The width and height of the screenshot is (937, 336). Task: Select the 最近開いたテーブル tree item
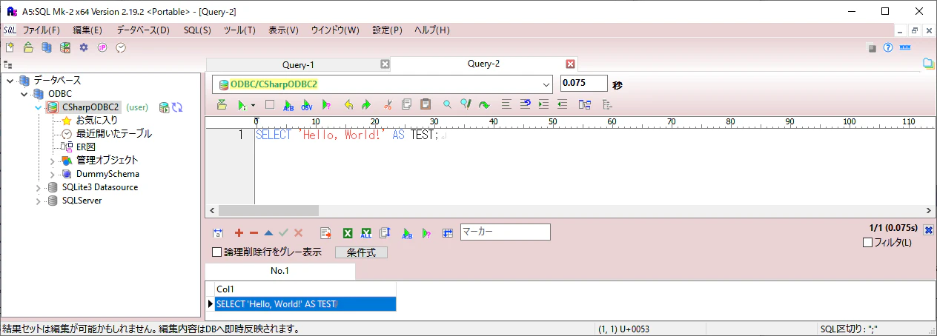113,133
